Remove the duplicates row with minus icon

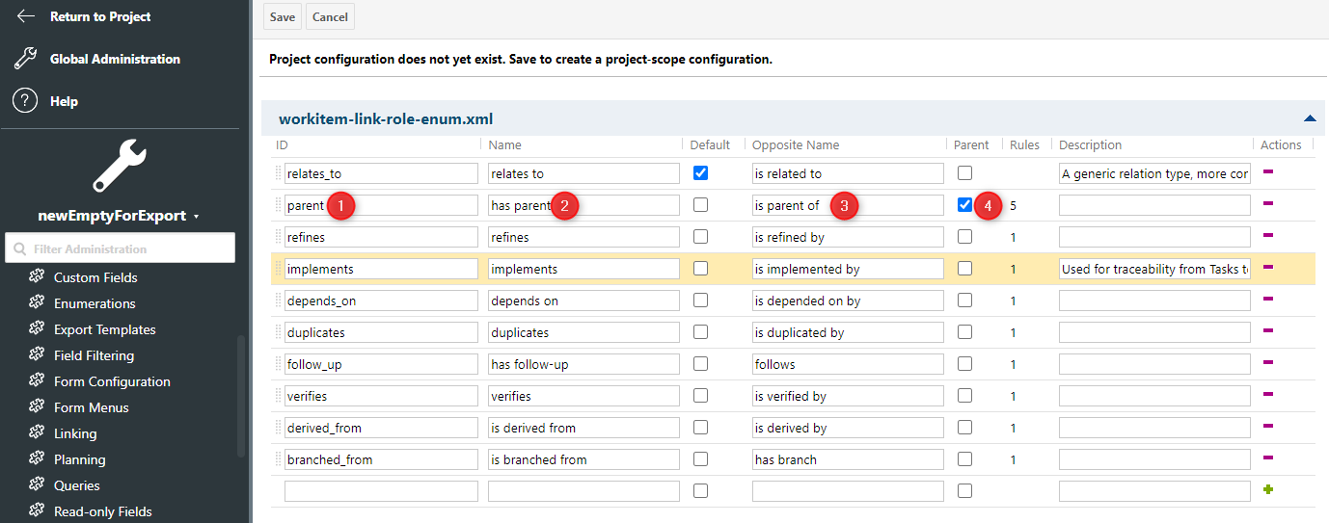1268,331
